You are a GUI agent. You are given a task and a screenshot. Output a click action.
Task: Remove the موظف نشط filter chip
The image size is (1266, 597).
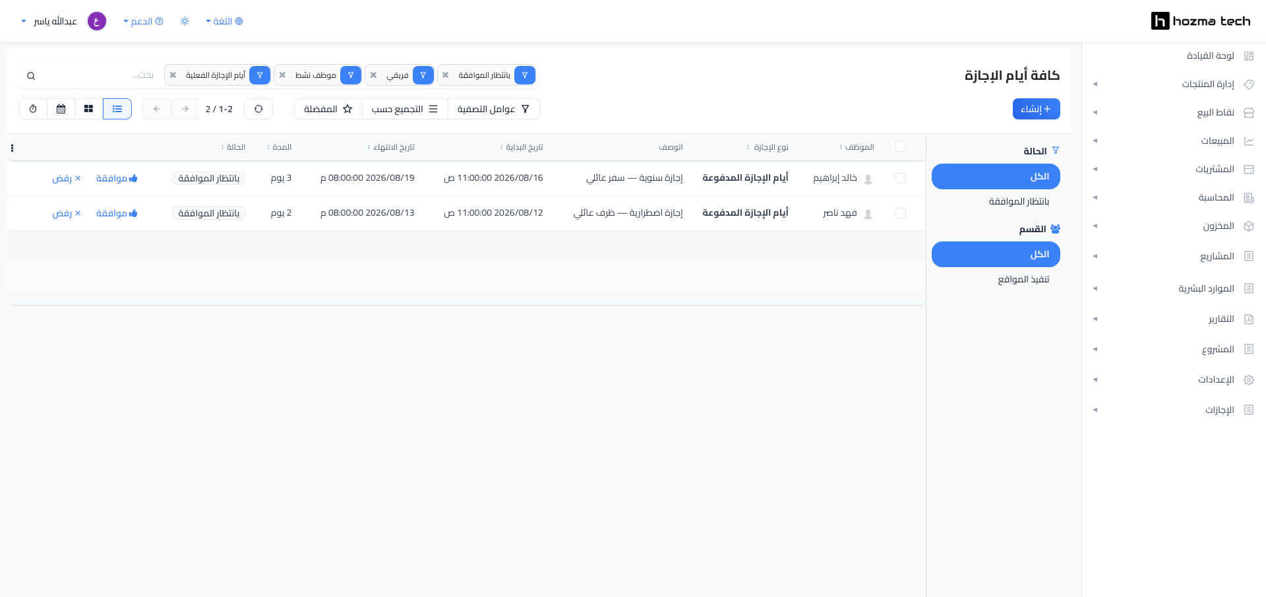[x=282, y=75]
